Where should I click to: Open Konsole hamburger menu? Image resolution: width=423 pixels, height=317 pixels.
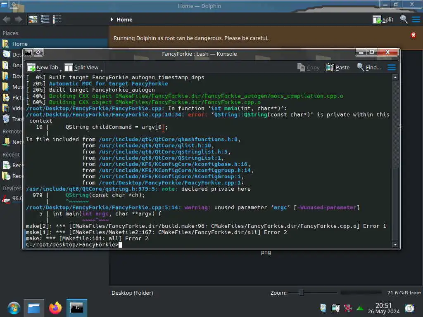[x=392, y=67]
